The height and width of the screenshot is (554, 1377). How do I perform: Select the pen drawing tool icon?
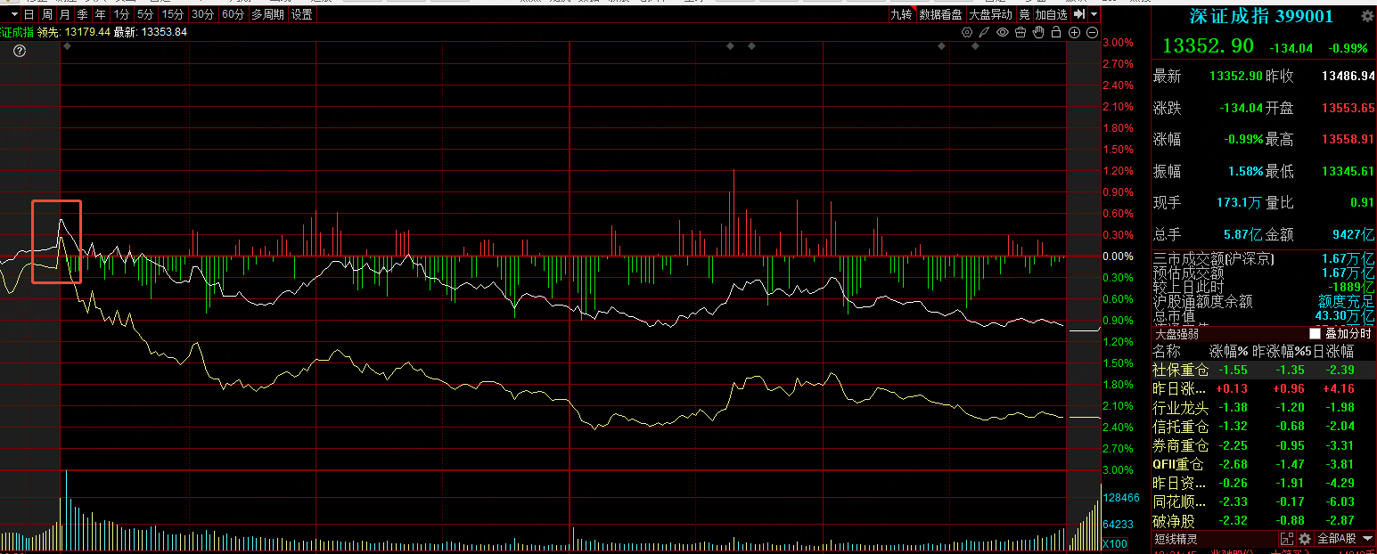pyautogui.click(x=985, y=33)
